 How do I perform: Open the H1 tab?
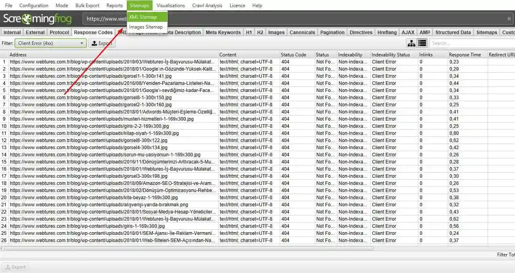pos(249,32)
